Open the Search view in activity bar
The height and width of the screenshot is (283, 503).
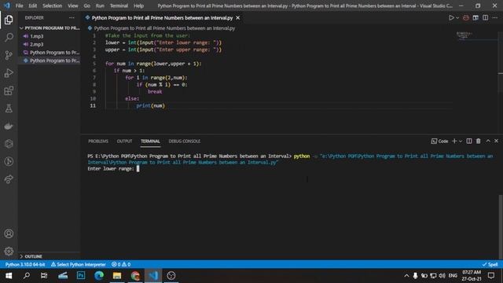pos(9,38)
